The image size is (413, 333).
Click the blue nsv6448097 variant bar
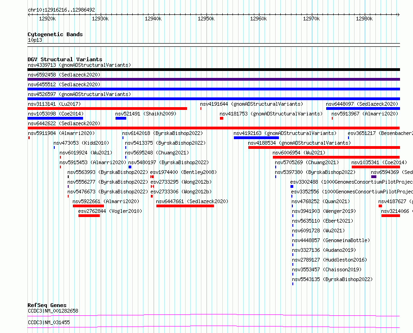tap(363, 109)
